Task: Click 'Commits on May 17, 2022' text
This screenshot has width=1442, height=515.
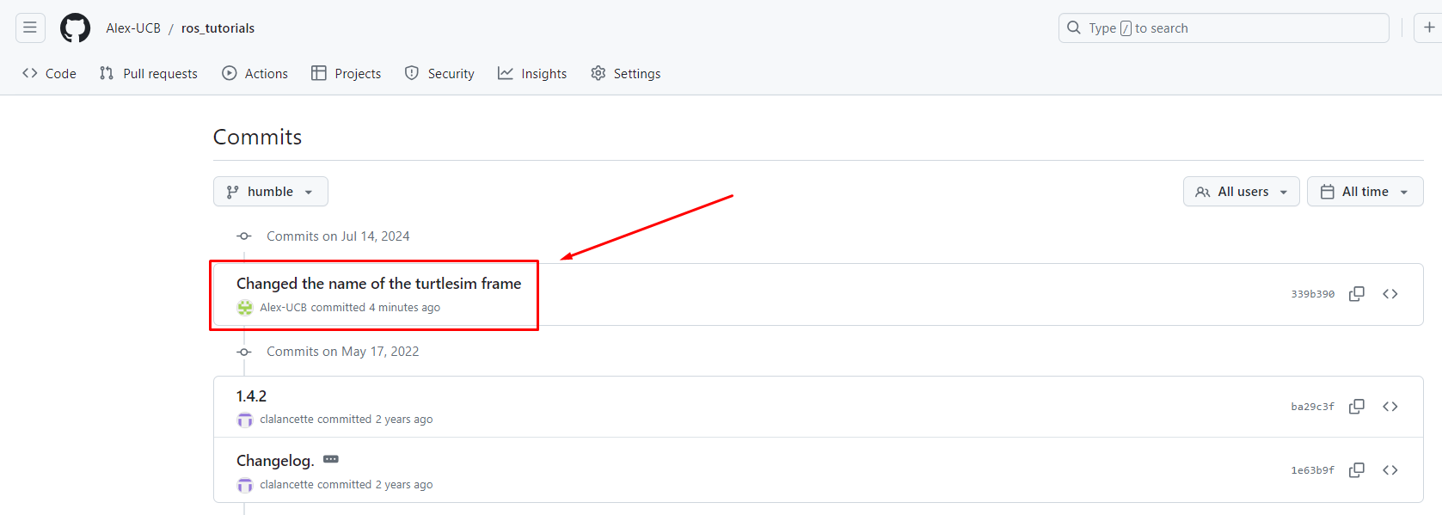Action: tap(342, 352)
